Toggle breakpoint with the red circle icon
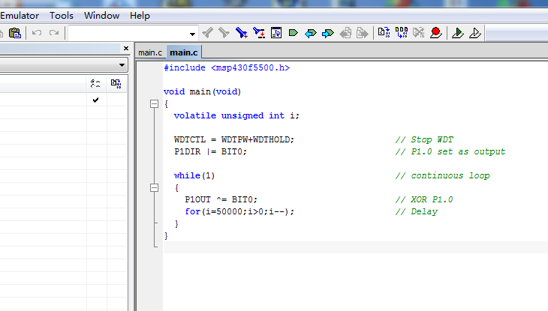Image resolution: width=548 pixels, height=311 pixels. click(x=436, y=33)
